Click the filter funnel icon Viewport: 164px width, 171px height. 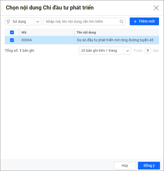pos(8,21)
